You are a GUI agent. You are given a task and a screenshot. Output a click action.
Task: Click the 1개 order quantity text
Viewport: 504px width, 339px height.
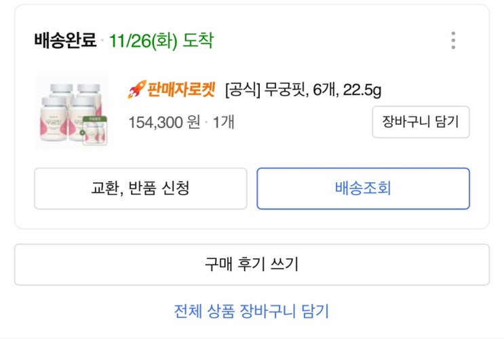[x=224, y=123]
